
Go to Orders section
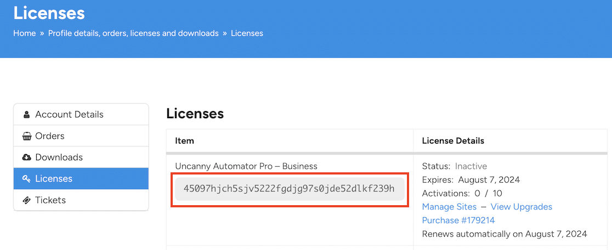(50, 136)
